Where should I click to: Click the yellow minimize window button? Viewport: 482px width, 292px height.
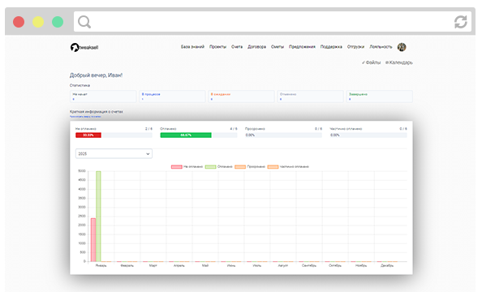(38, 22)
